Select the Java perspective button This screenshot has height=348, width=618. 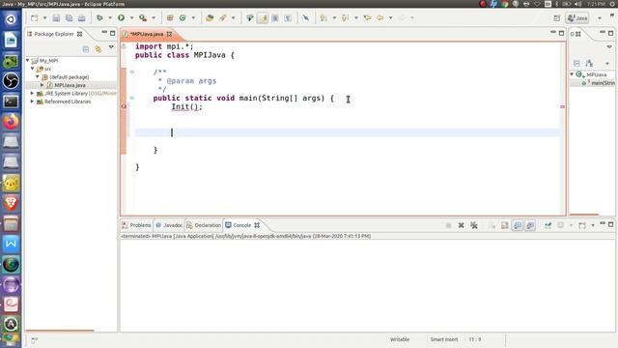577,18
